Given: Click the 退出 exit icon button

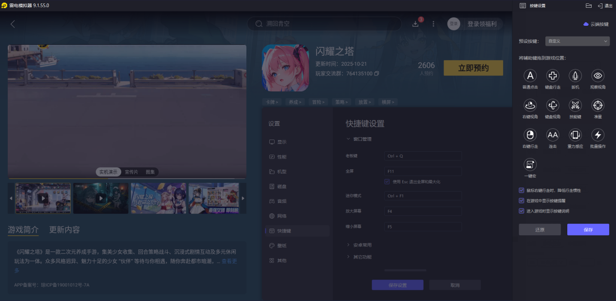Looking at the screenshot, I should pyautogui.click(x=605, y=5).
